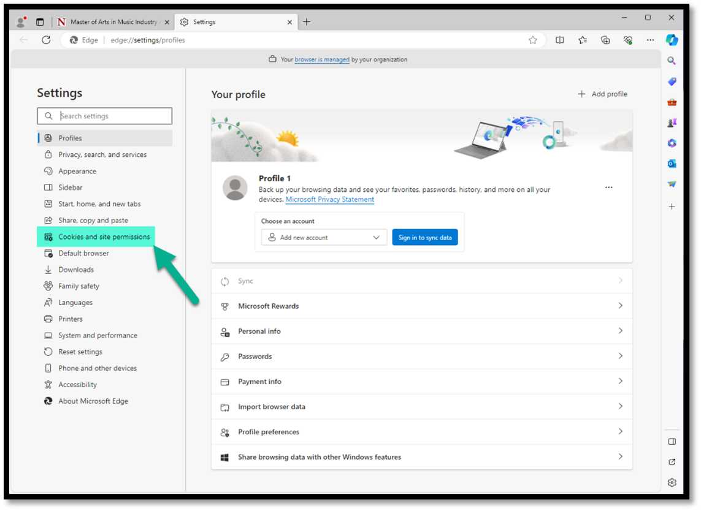701x511 pixels.
Task: Add this page to favorites star
Action: tap(533, 40)
